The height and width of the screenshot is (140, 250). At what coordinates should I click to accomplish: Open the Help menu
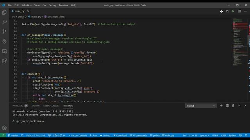[73, 5]
